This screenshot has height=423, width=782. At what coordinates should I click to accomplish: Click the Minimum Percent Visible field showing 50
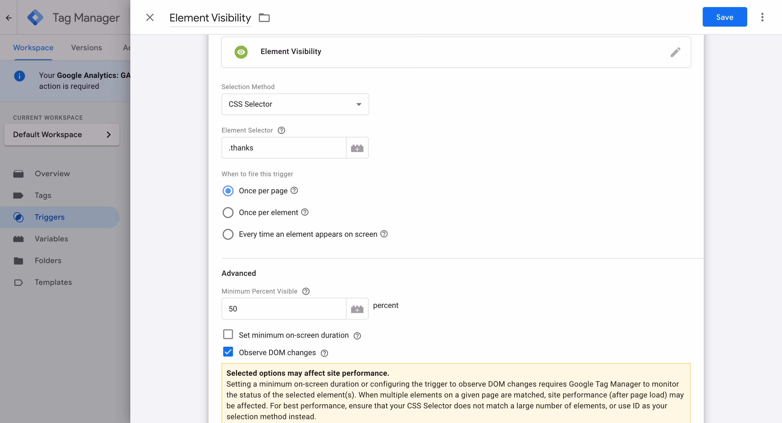[284, 309]
